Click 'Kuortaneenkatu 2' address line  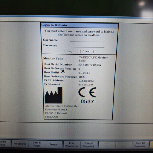(x=56, y=109)
